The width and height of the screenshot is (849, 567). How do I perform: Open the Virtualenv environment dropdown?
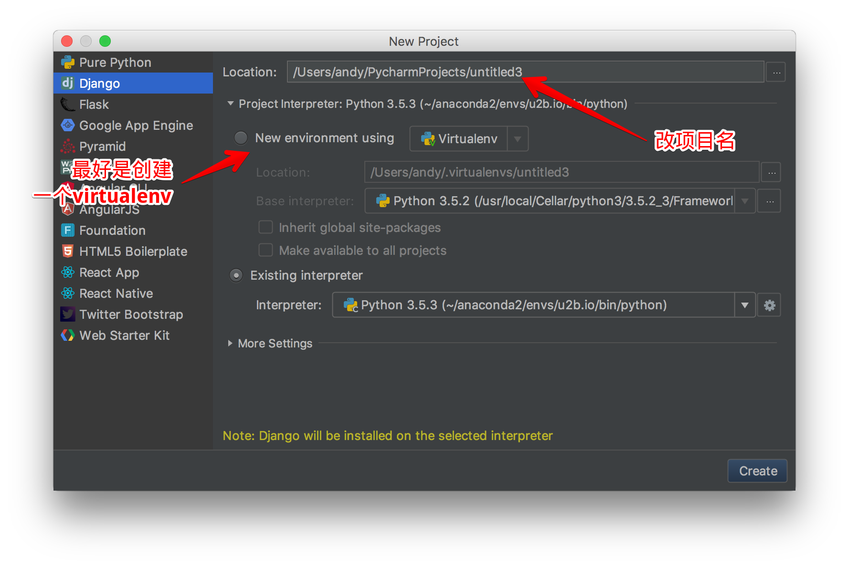click(517, 139)
